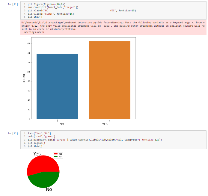Click line number 3 in cell 12

click(x=25, y=140)
